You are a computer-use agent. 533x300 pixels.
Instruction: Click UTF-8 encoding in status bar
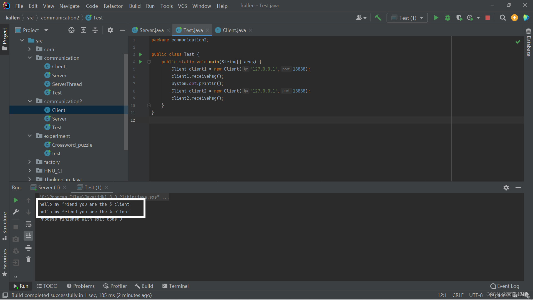476,295
